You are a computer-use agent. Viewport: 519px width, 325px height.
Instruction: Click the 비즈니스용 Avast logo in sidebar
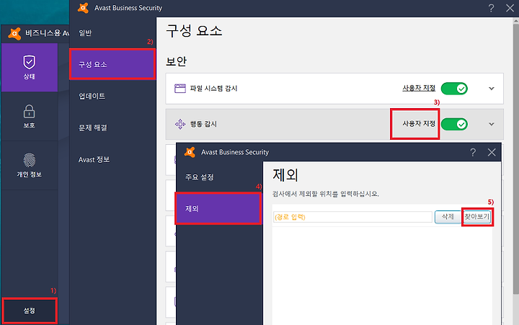14,33
